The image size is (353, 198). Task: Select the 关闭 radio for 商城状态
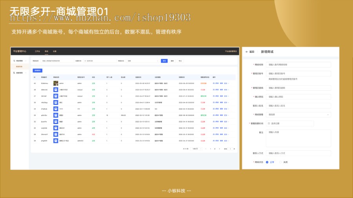280,162
